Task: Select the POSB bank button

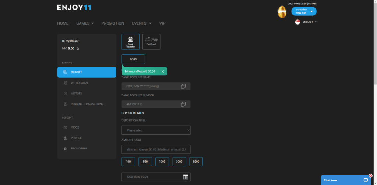Action: tap(133, 59)
